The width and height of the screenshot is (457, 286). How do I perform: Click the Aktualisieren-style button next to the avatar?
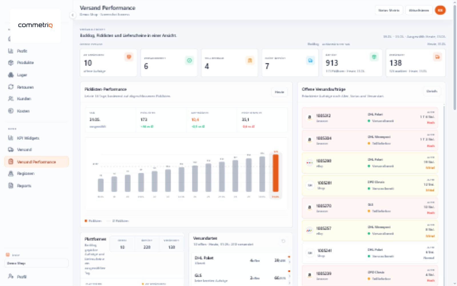tap(419, 10)
